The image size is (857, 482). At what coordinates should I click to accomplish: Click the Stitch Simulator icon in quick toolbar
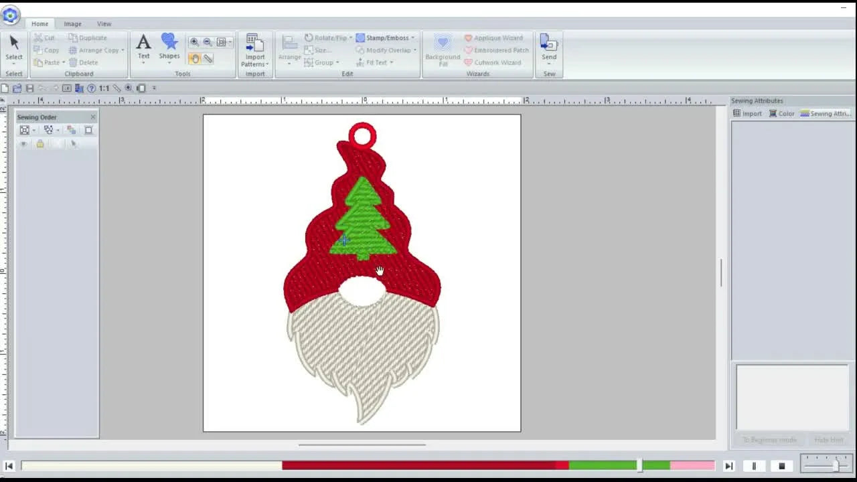(141, 88)
